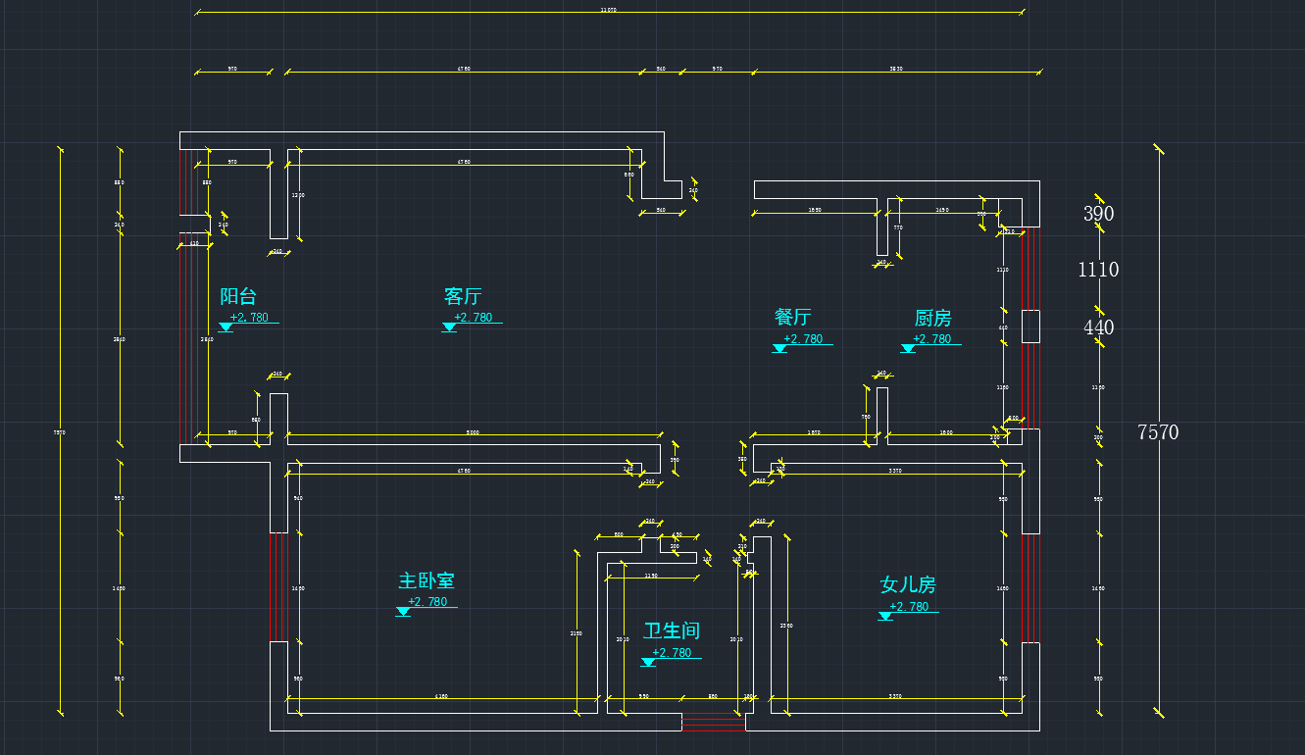1305x755 pixels.
Task: Select elevation triangle marker under 阳台
Action: [x=226, y=327]
